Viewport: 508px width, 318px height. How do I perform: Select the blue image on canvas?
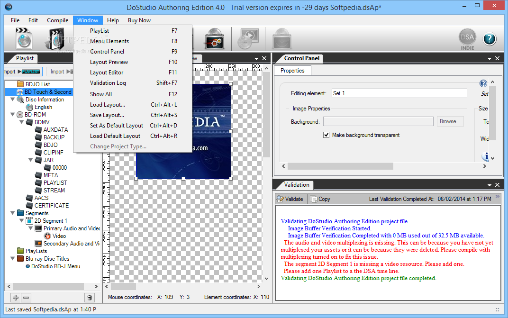(183, 131)
